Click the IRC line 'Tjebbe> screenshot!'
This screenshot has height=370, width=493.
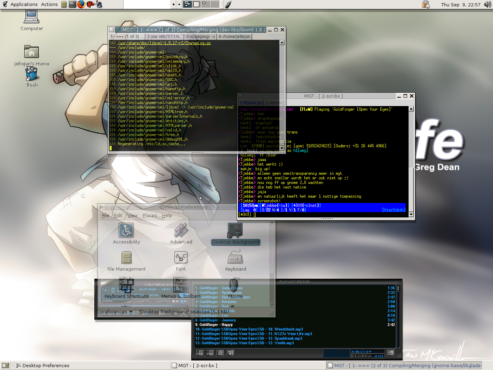(x=260, y=201)
